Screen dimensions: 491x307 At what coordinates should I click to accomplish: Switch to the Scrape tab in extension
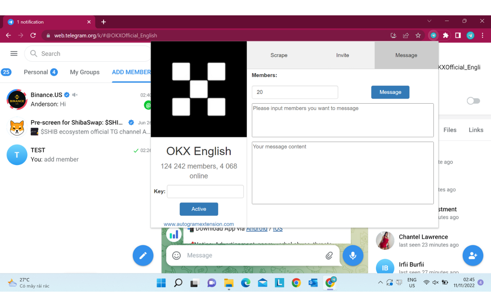click(x=279, y=55)
